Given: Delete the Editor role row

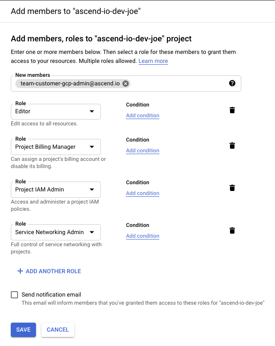Looking at the screenshot, I should point(232,110).
